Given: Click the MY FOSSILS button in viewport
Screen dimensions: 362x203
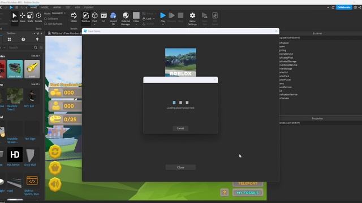Looking at the screenshot, I should click(x=248, y=193).
